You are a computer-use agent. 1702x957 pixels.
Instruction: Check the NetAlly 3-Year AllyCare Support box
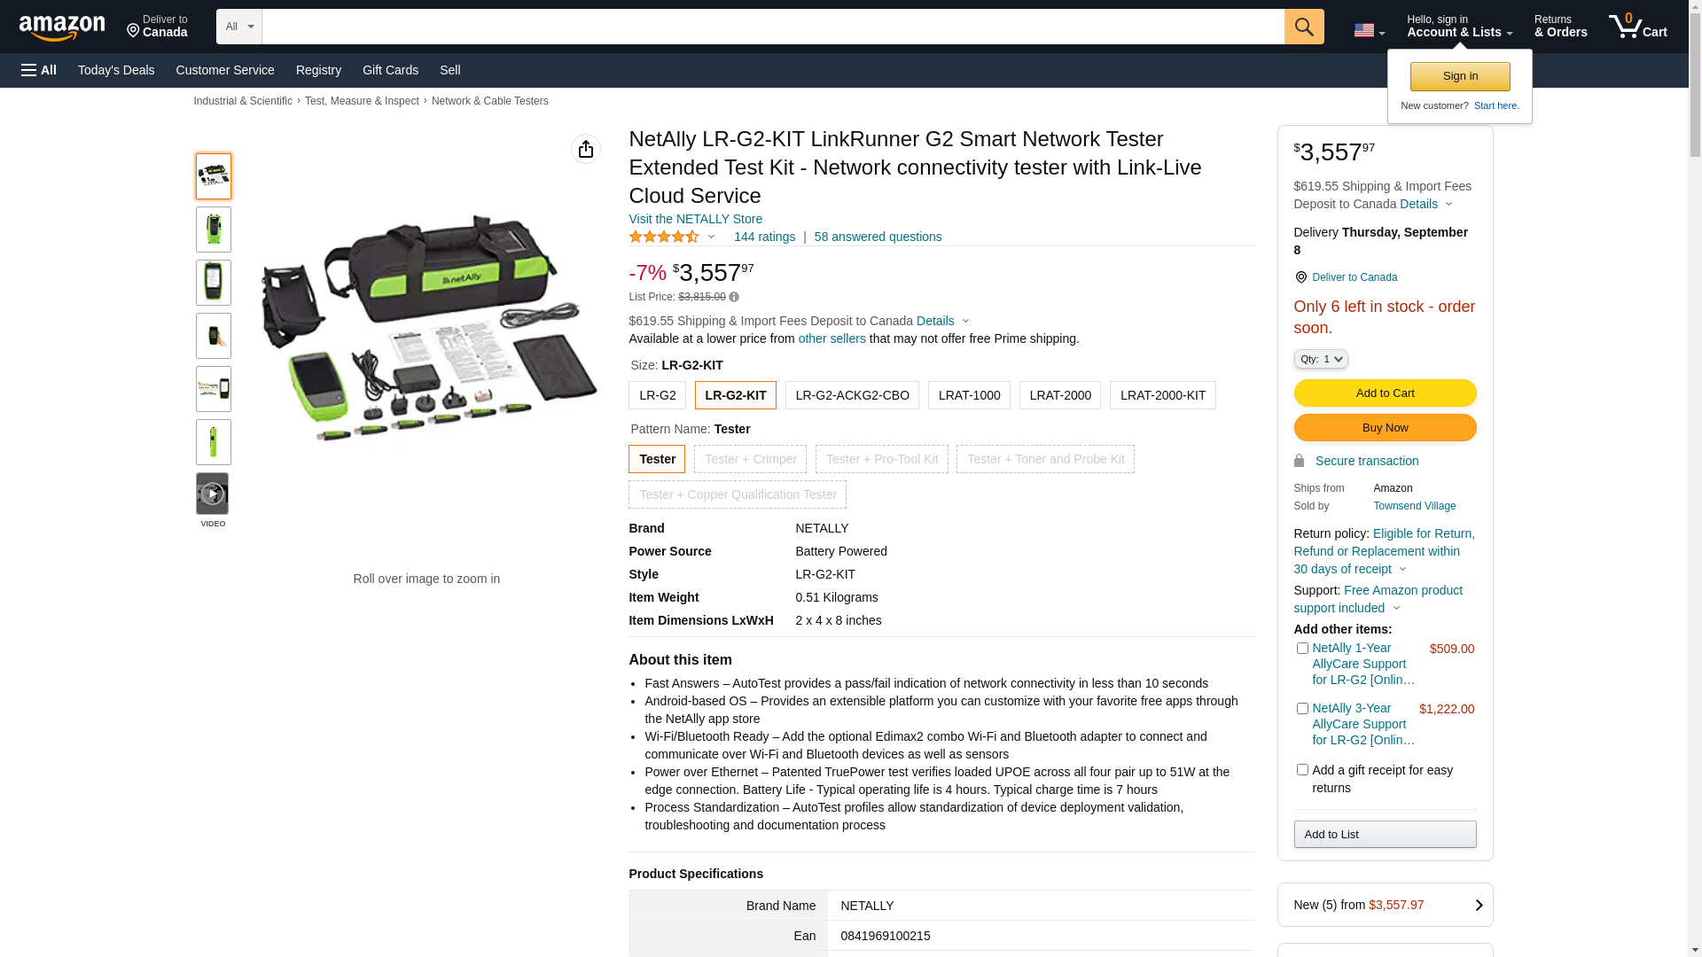point(1302,709)
